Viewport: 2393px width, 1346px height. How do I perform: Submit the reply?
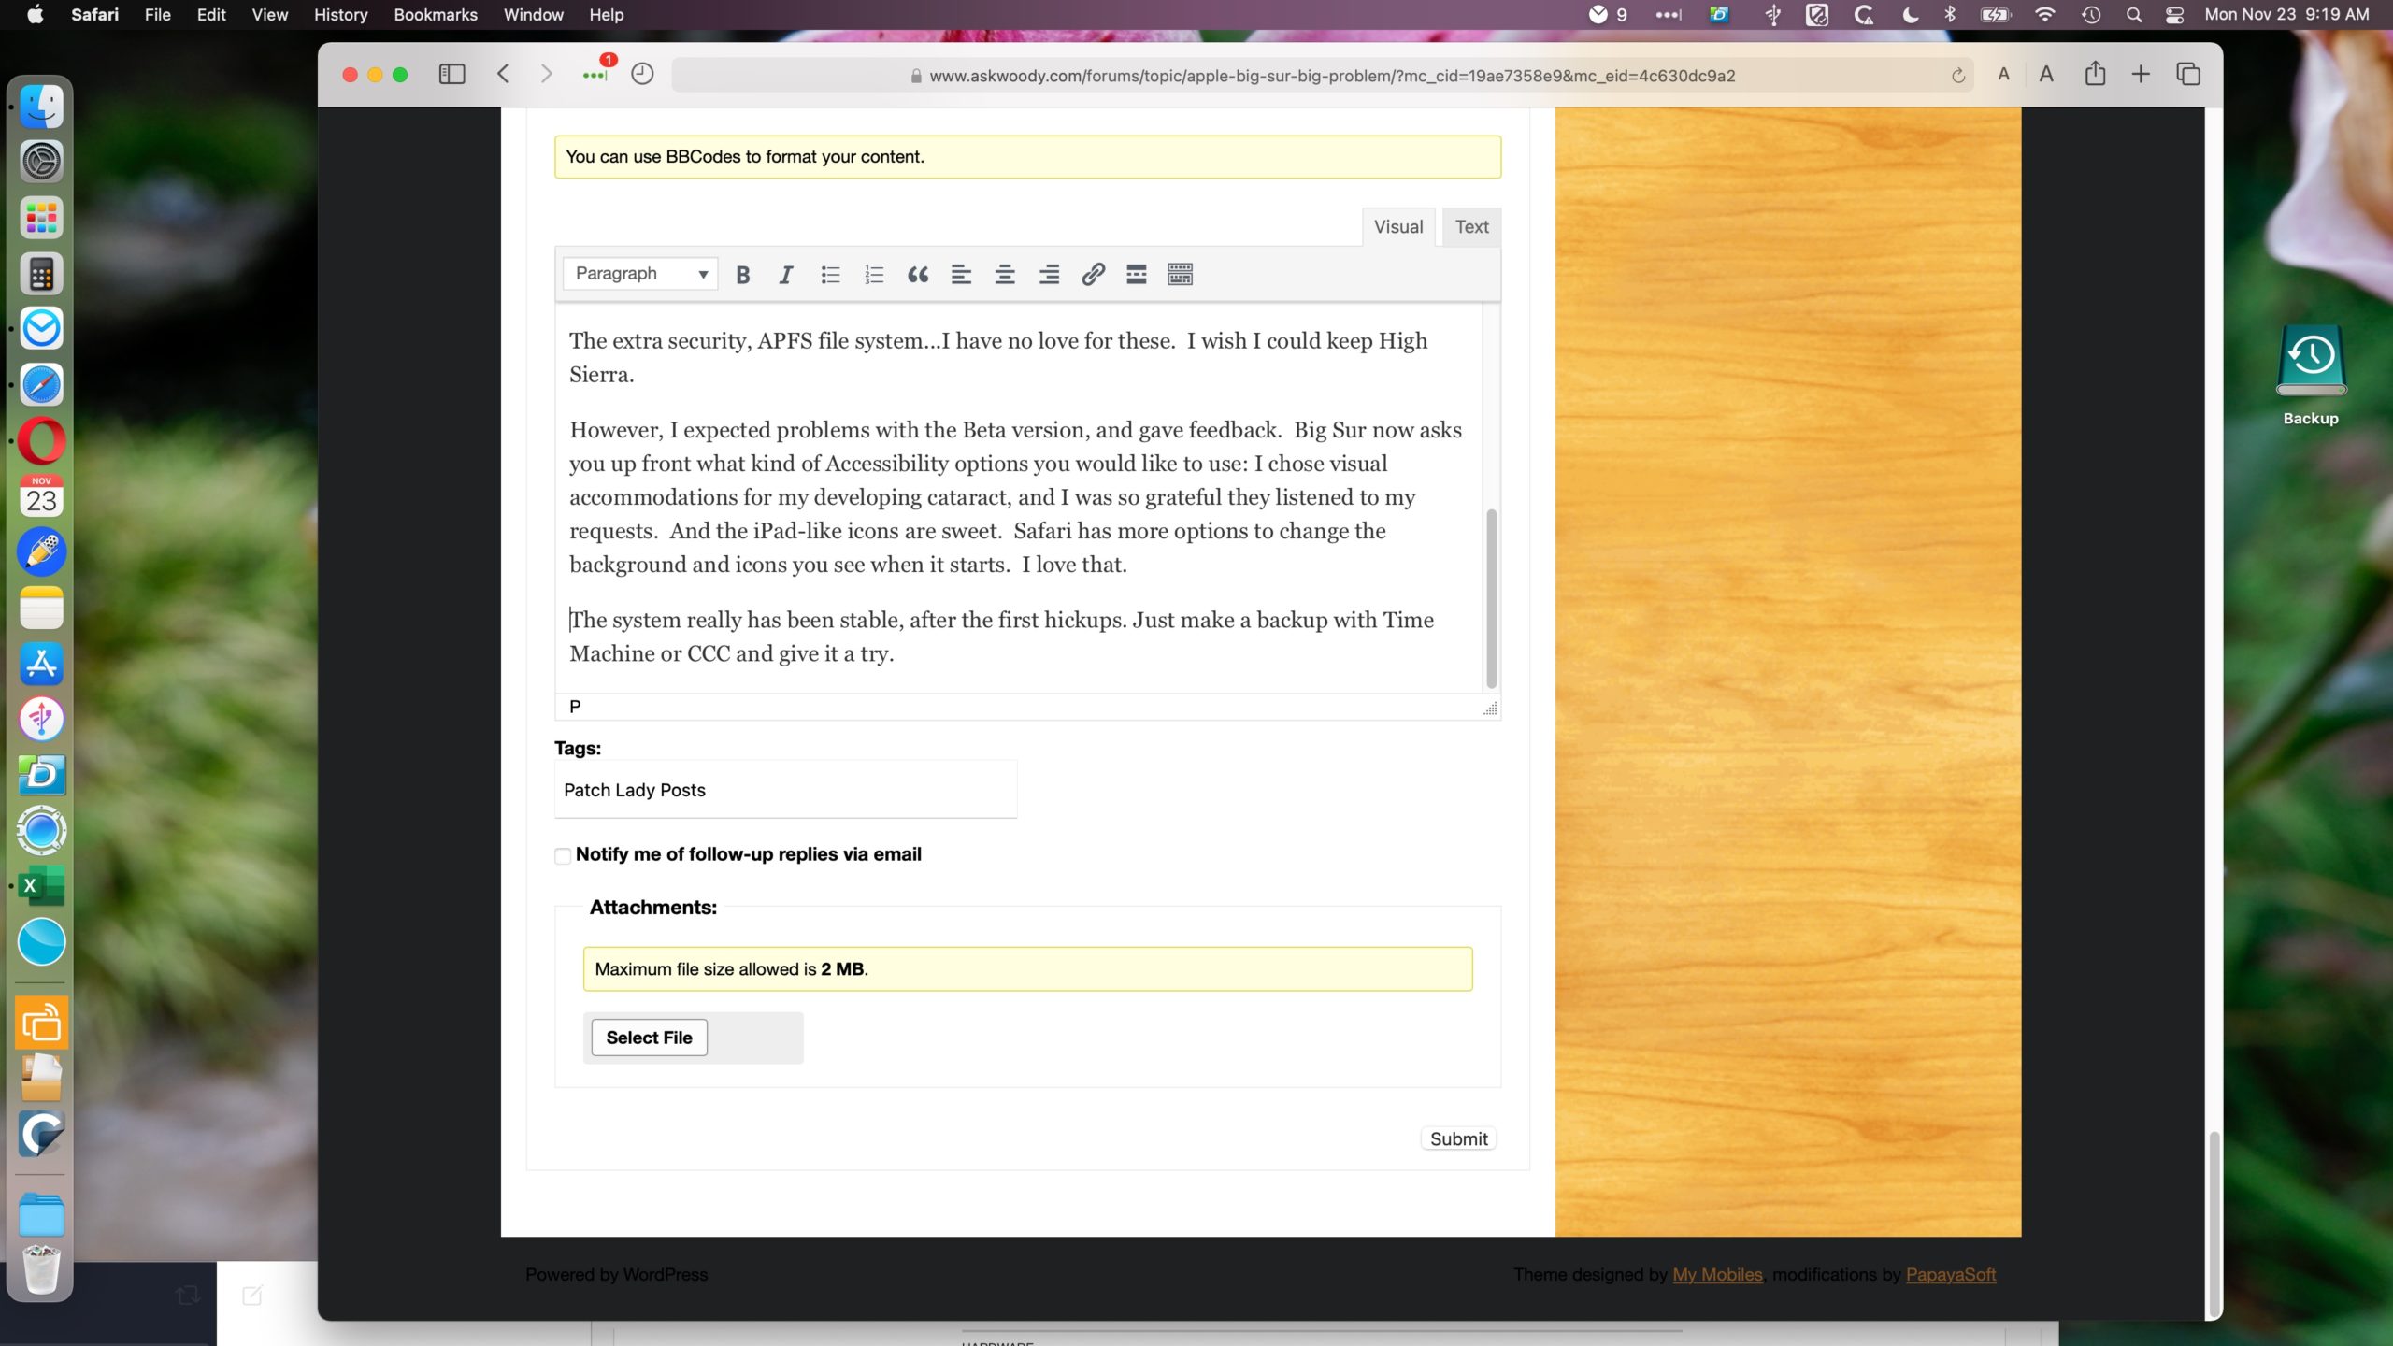click(1458, 1138)
